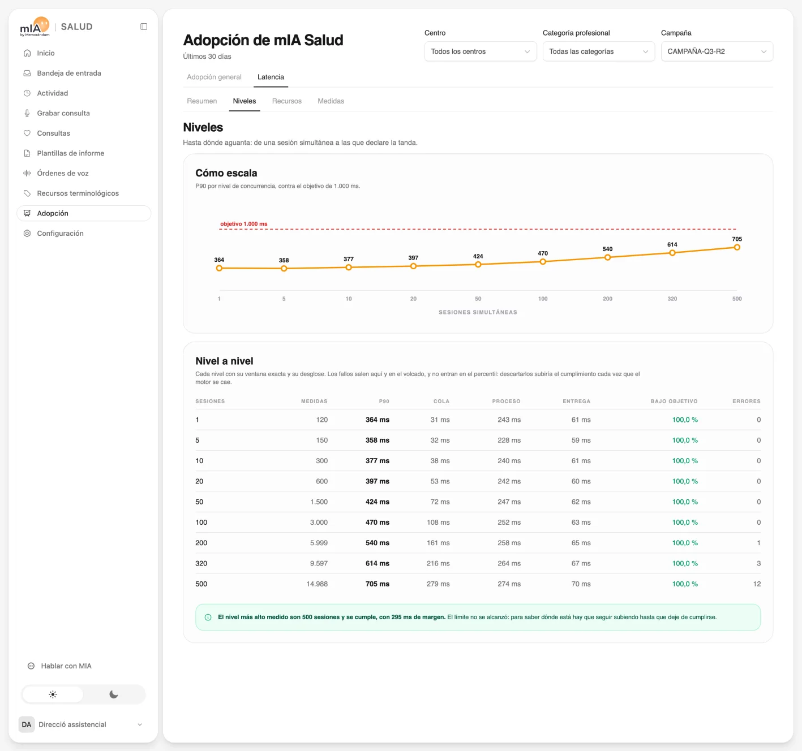Click the 364 data point on chart
Viewport: 802px width, 751px height.
(219, 268)
